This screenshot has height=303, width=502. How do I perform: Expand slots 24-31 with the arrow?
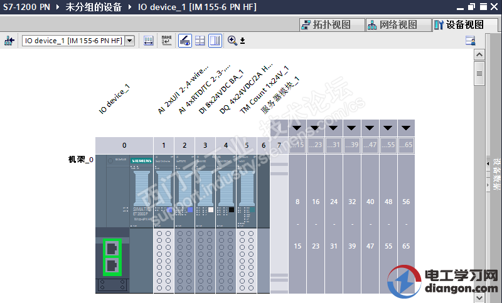click(x=333, y=128)
